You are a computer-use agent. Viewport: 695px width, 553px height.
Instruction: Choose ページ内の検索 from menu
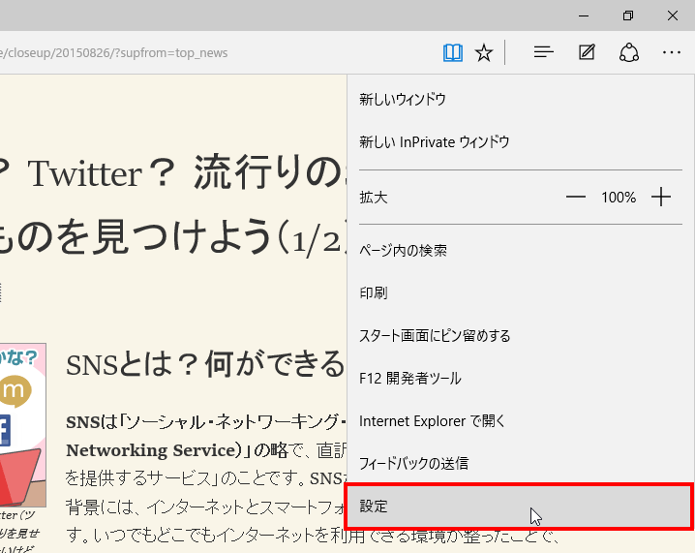click(403, 251)
